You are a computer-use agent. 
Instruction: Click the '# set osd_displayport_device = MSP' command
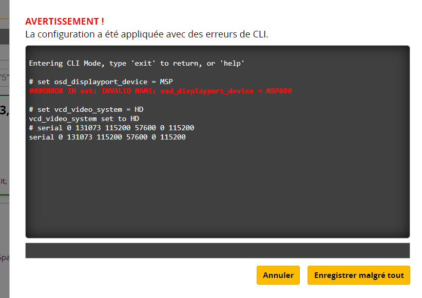[x=101, y=82]
